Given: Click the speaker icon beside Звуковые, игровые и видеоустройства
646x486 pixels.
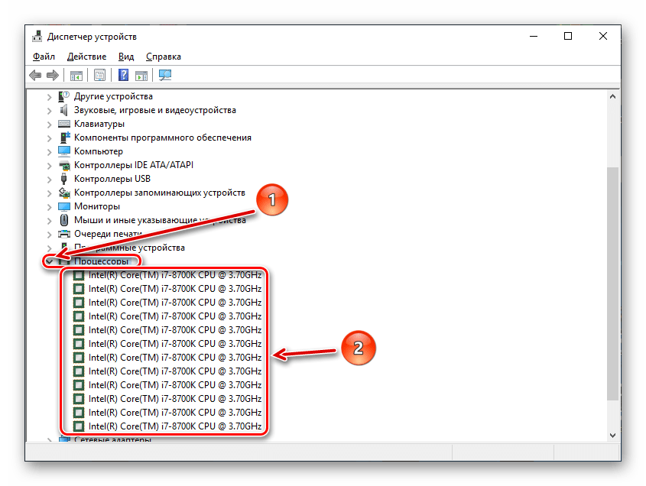Looking at the screenshot, I should click(x=65, y=110).
